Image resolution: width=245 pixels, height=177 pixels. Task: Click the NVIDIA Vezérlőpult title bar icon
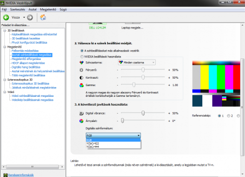pyautogui.click(x=2, y=3)
